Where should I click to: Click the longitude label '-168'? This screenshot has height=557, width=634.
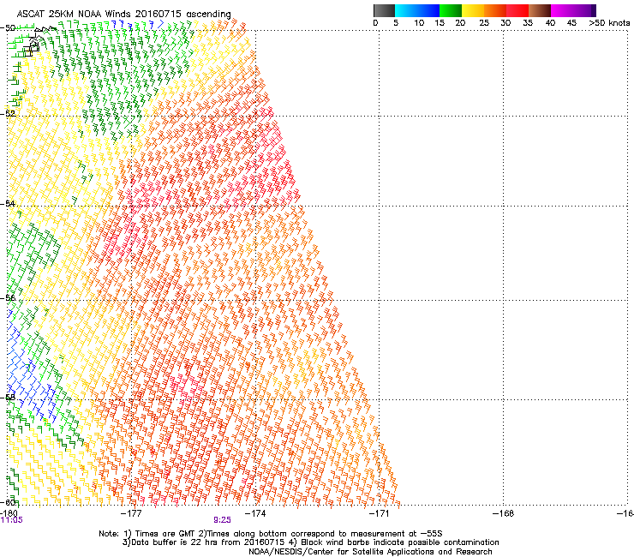click(503, 513)
